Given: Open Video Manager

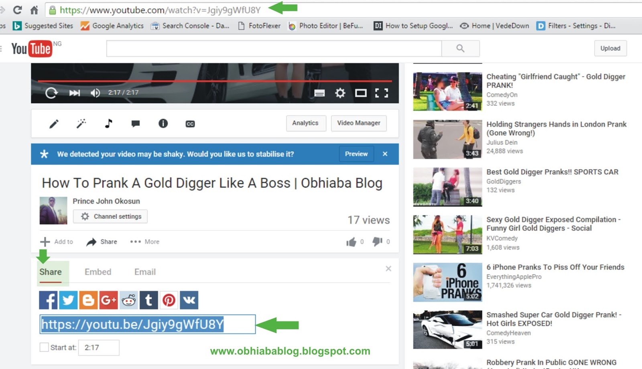Looking at the screenshot, I should [359, 123].
